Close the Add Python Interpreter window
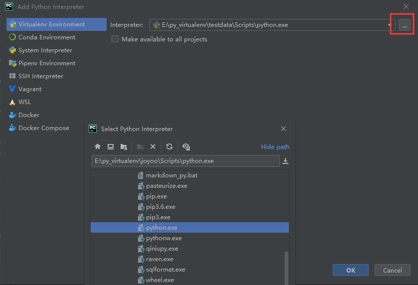This screenshot has height=285, width=418. [406, 6]
